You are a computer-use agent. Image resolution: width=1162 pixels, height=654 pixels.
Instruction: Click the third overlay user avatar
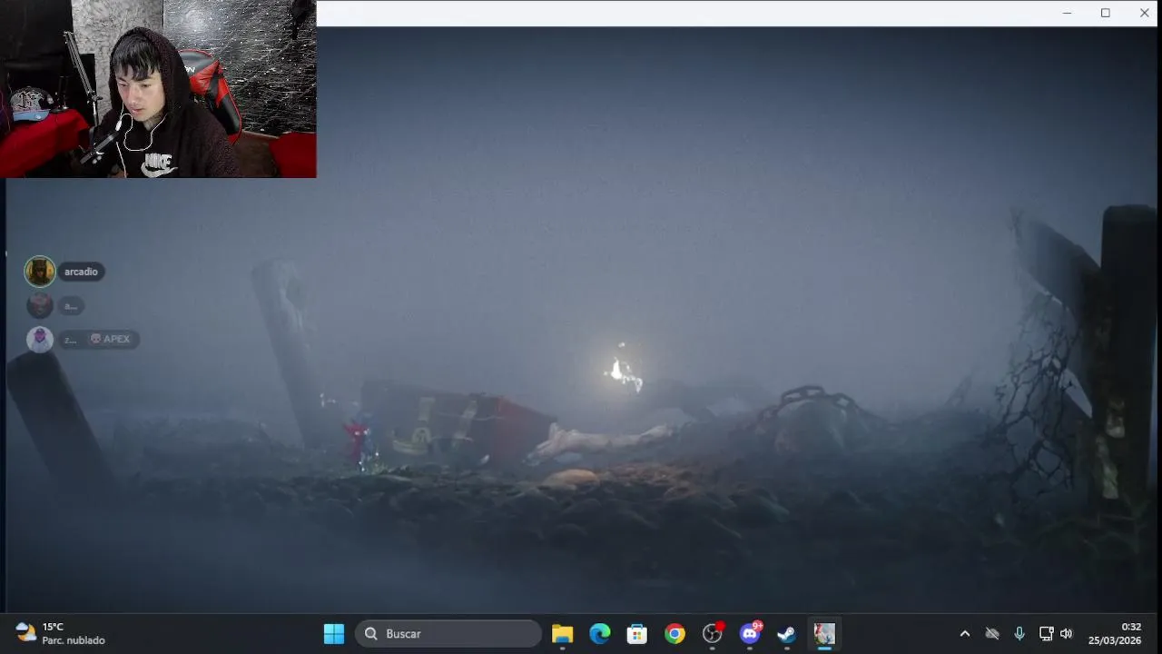pyautogui.click(x=40, y=339)
